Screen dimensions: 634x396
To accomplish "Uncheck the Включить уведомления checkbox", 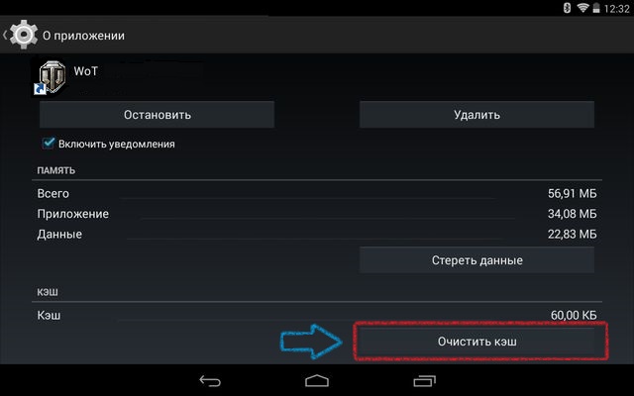I will [x=49, y=143].
